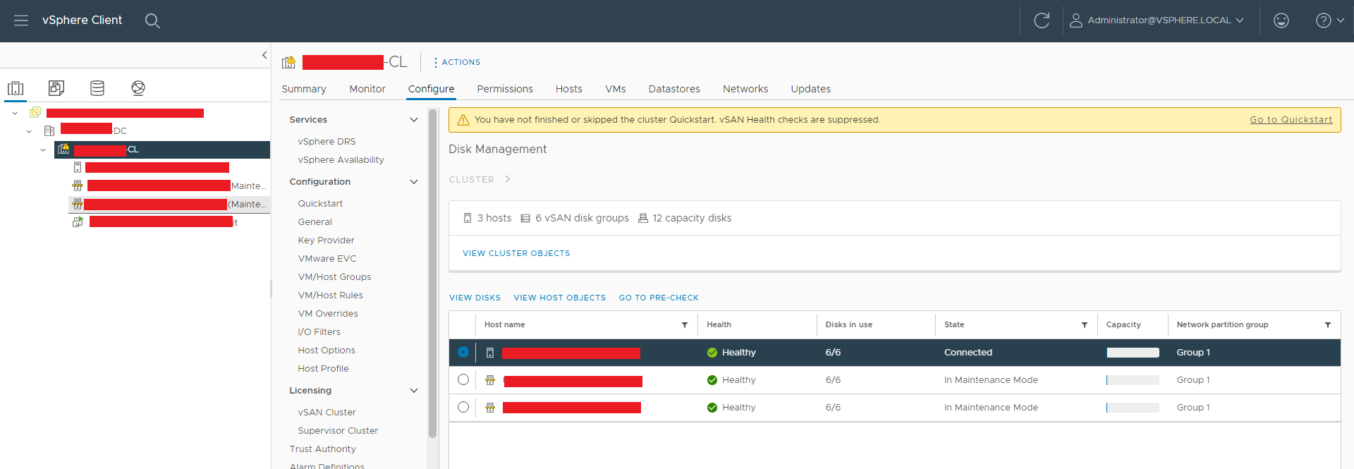
Task: Switch to Networking inventory view
Action: click(x=138, y=88)
